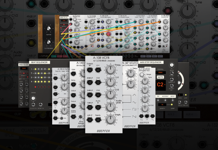
Task: Click the Gate jack on enlarged A-140 envelope module
Action: click(73, 74)
